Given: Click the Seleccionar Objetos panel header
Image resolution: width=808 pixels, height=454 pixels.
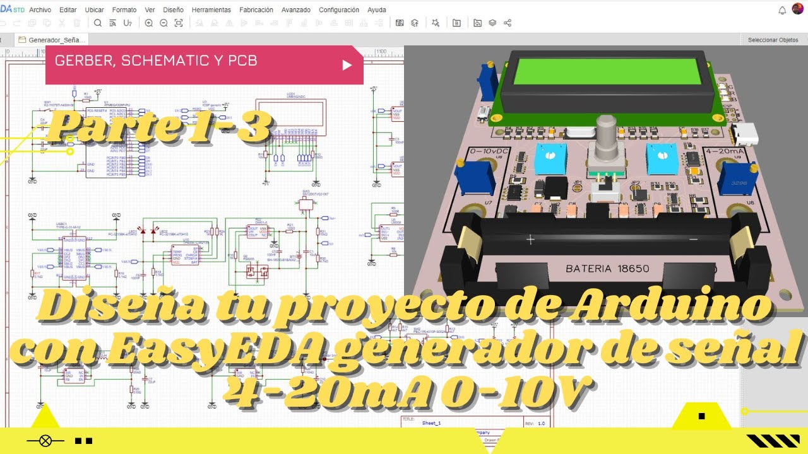Looking at the screenshot, I should click(773, 40).
